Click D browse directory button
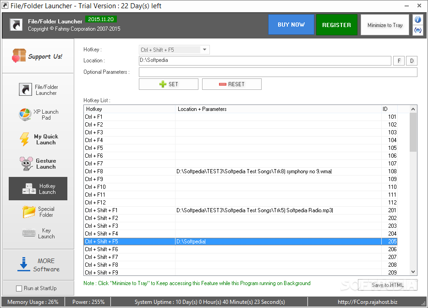428x308 pixels. coord(412,60)
